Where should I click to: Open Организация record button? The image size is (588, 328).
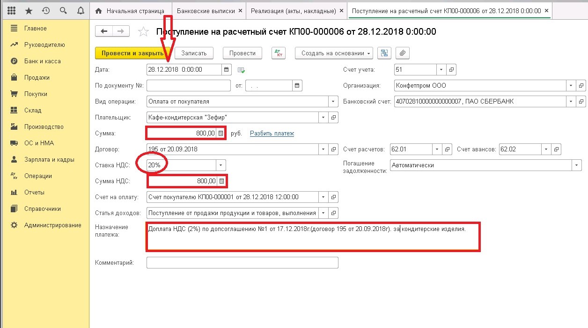(x=581, y=85)
